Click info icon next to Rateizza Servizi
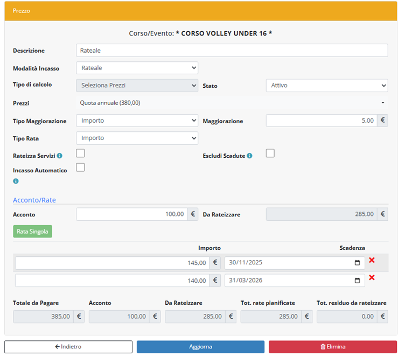This screenshot has height=357, width=398. (59, 156)
